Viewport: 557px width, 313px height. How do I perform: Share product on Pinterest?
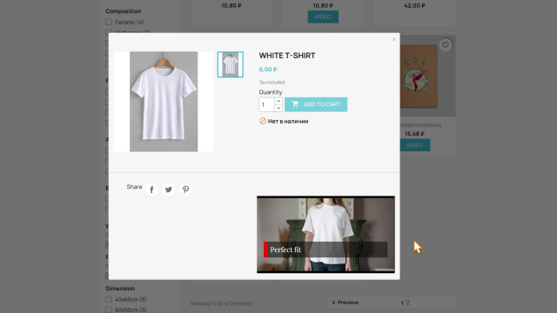pos(185,190)
